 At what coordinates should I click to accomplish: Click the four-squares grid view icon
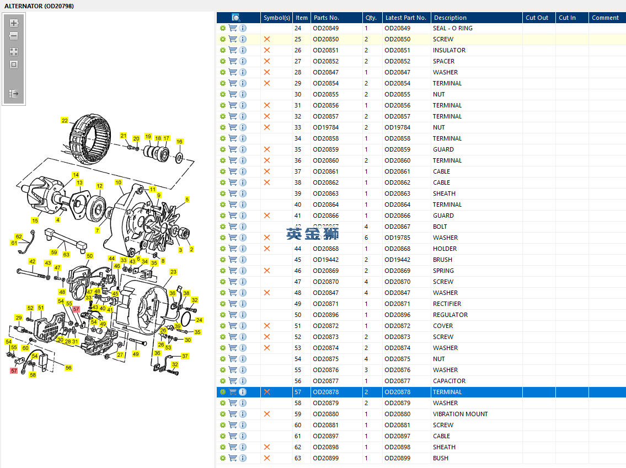[14, 52]
